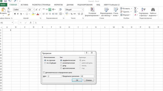Viewport: 163px width, 91px height.
Task: Switch to the ФОРМУЛЫ tab
Action: click(x=58, y=5)
